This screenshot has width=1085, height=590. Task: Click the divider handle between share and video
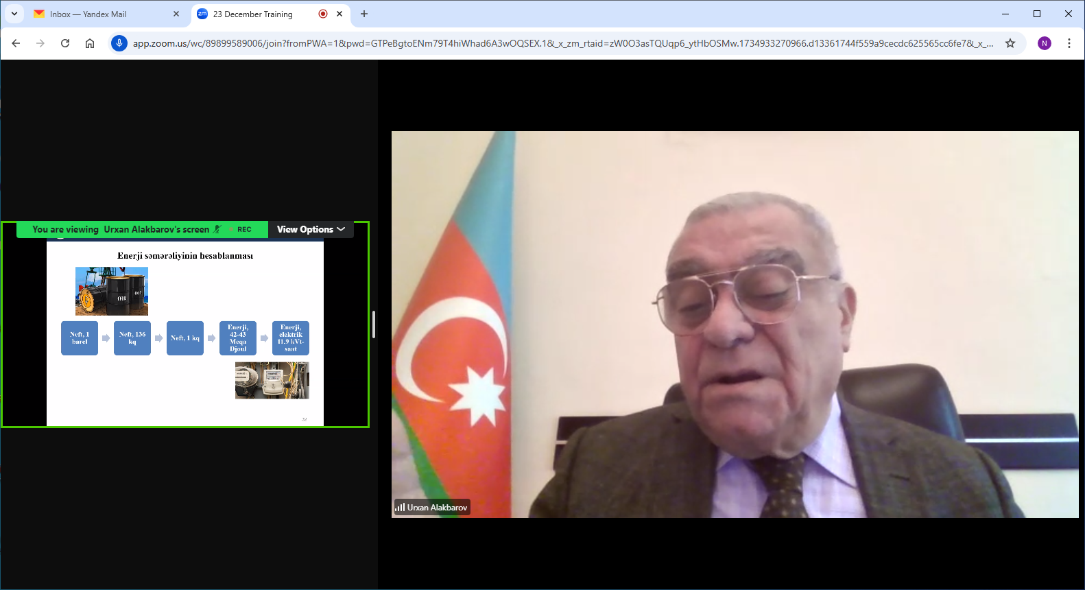[x=374, y=324]
